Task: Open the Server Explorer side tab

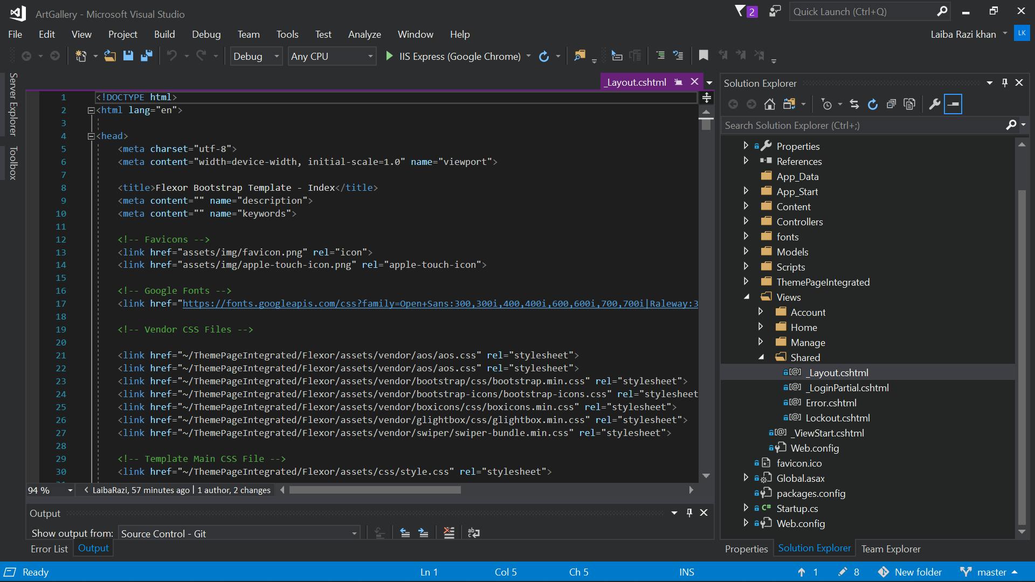Action: 13,104
